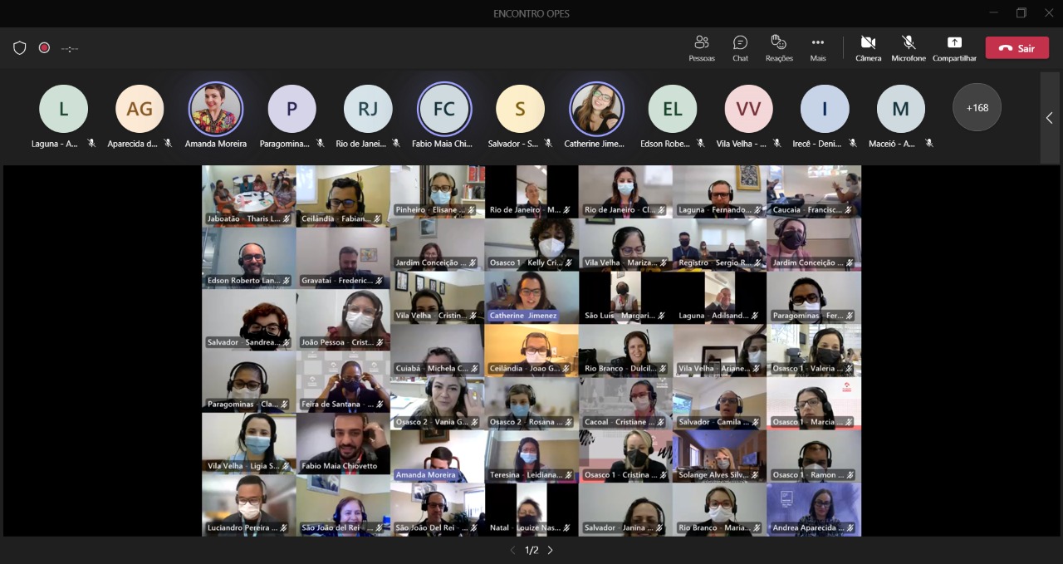
Task: Go to previous page of video grid
Action: 512,550
